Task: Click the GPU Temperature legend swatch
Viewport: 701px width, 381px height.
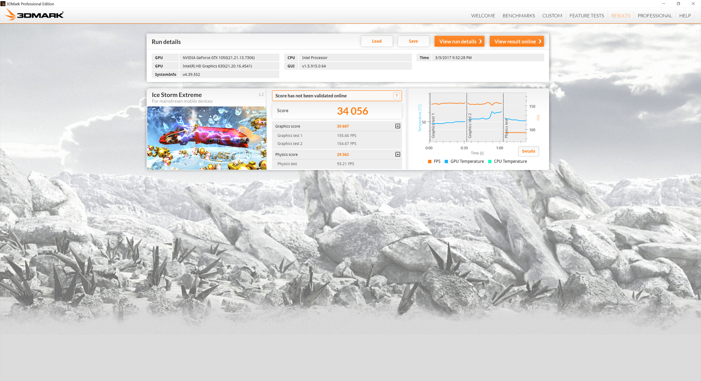Action: (x=446, y=162)
